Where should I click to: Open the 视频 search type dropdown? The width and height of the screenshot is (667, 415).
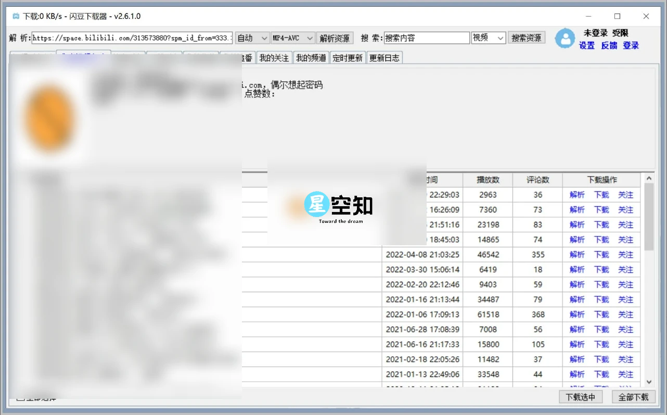tap(488, 37)
